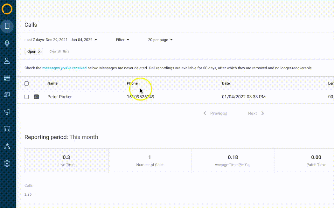Open the table grid sidebar icon
The width and height of the screenshot is (334, 208).
pos(7,78)
